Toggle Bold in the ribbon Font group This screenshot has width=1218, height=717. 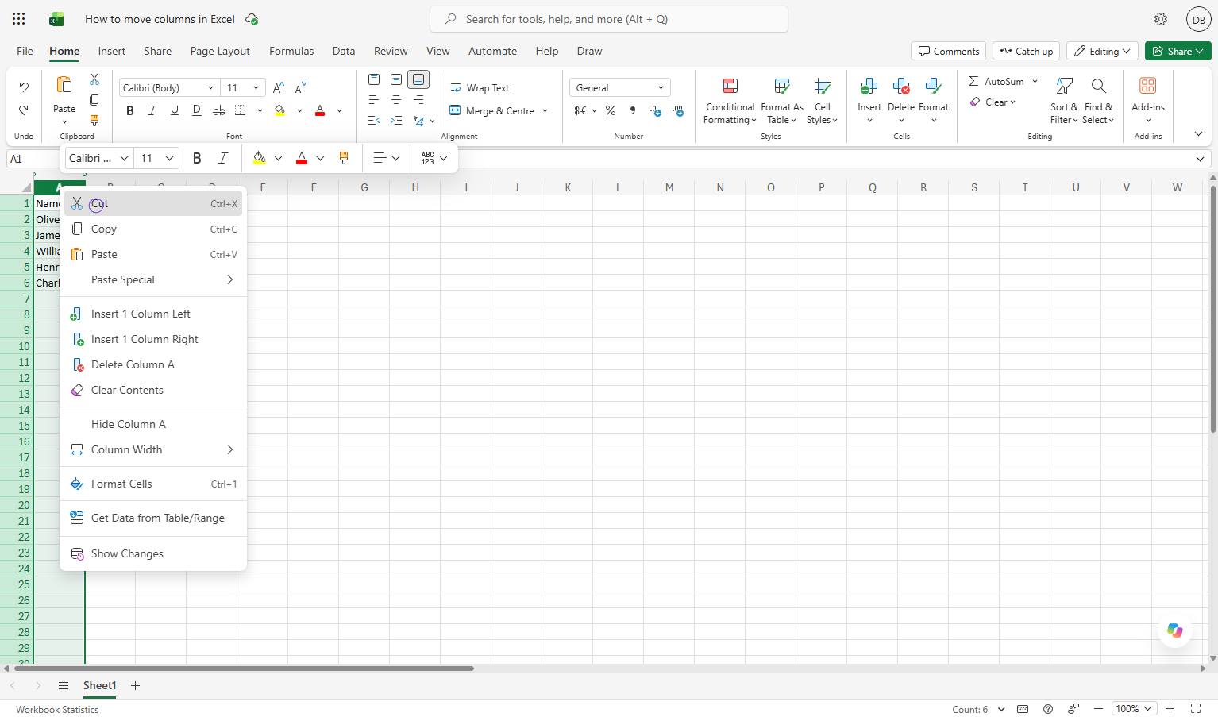click(130, 110)
